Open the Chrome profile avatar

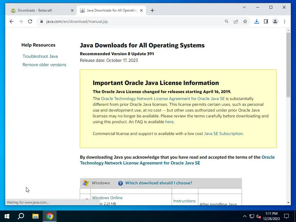[x=275, y=21]
